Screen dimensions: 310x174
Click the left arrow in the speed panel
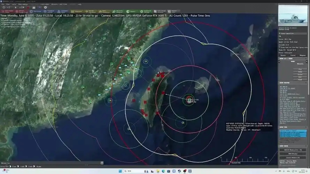pos(279,62)
